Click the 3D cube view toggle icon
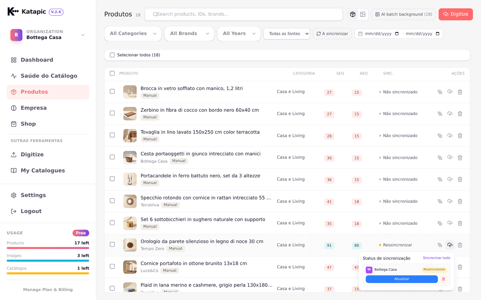The image size is (481, 300). pyautogui.click(x=352, y=14)
